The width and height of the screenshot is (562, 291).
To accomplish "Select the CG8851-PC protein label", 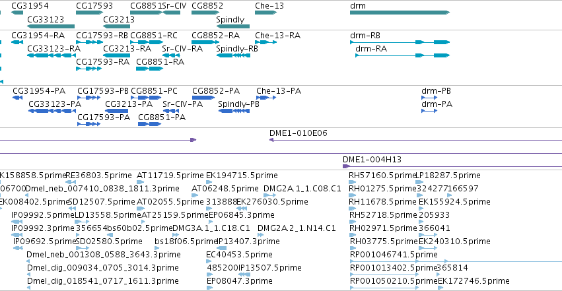I will [x=154, y=91].
